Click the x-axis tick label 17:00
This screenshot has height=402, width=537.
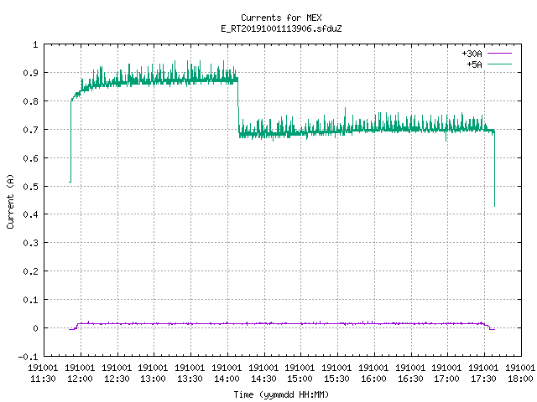pyautogui.click(x=446, y=379)
